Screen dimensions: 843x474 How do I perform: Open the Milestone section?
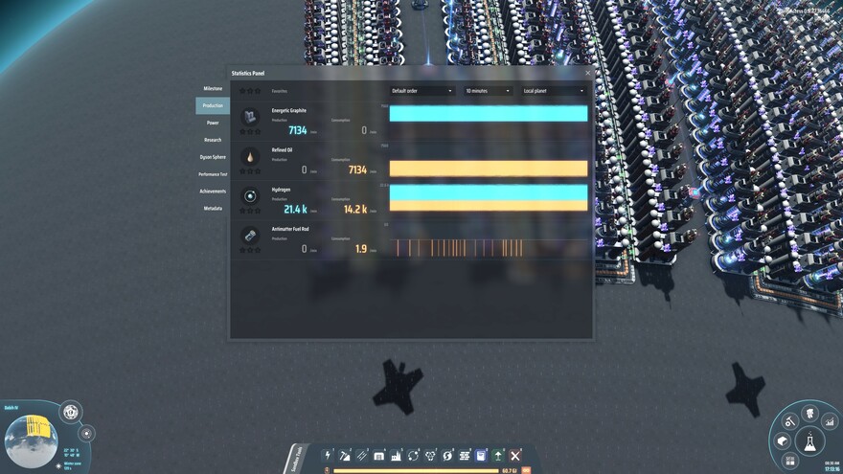[213, 88]
